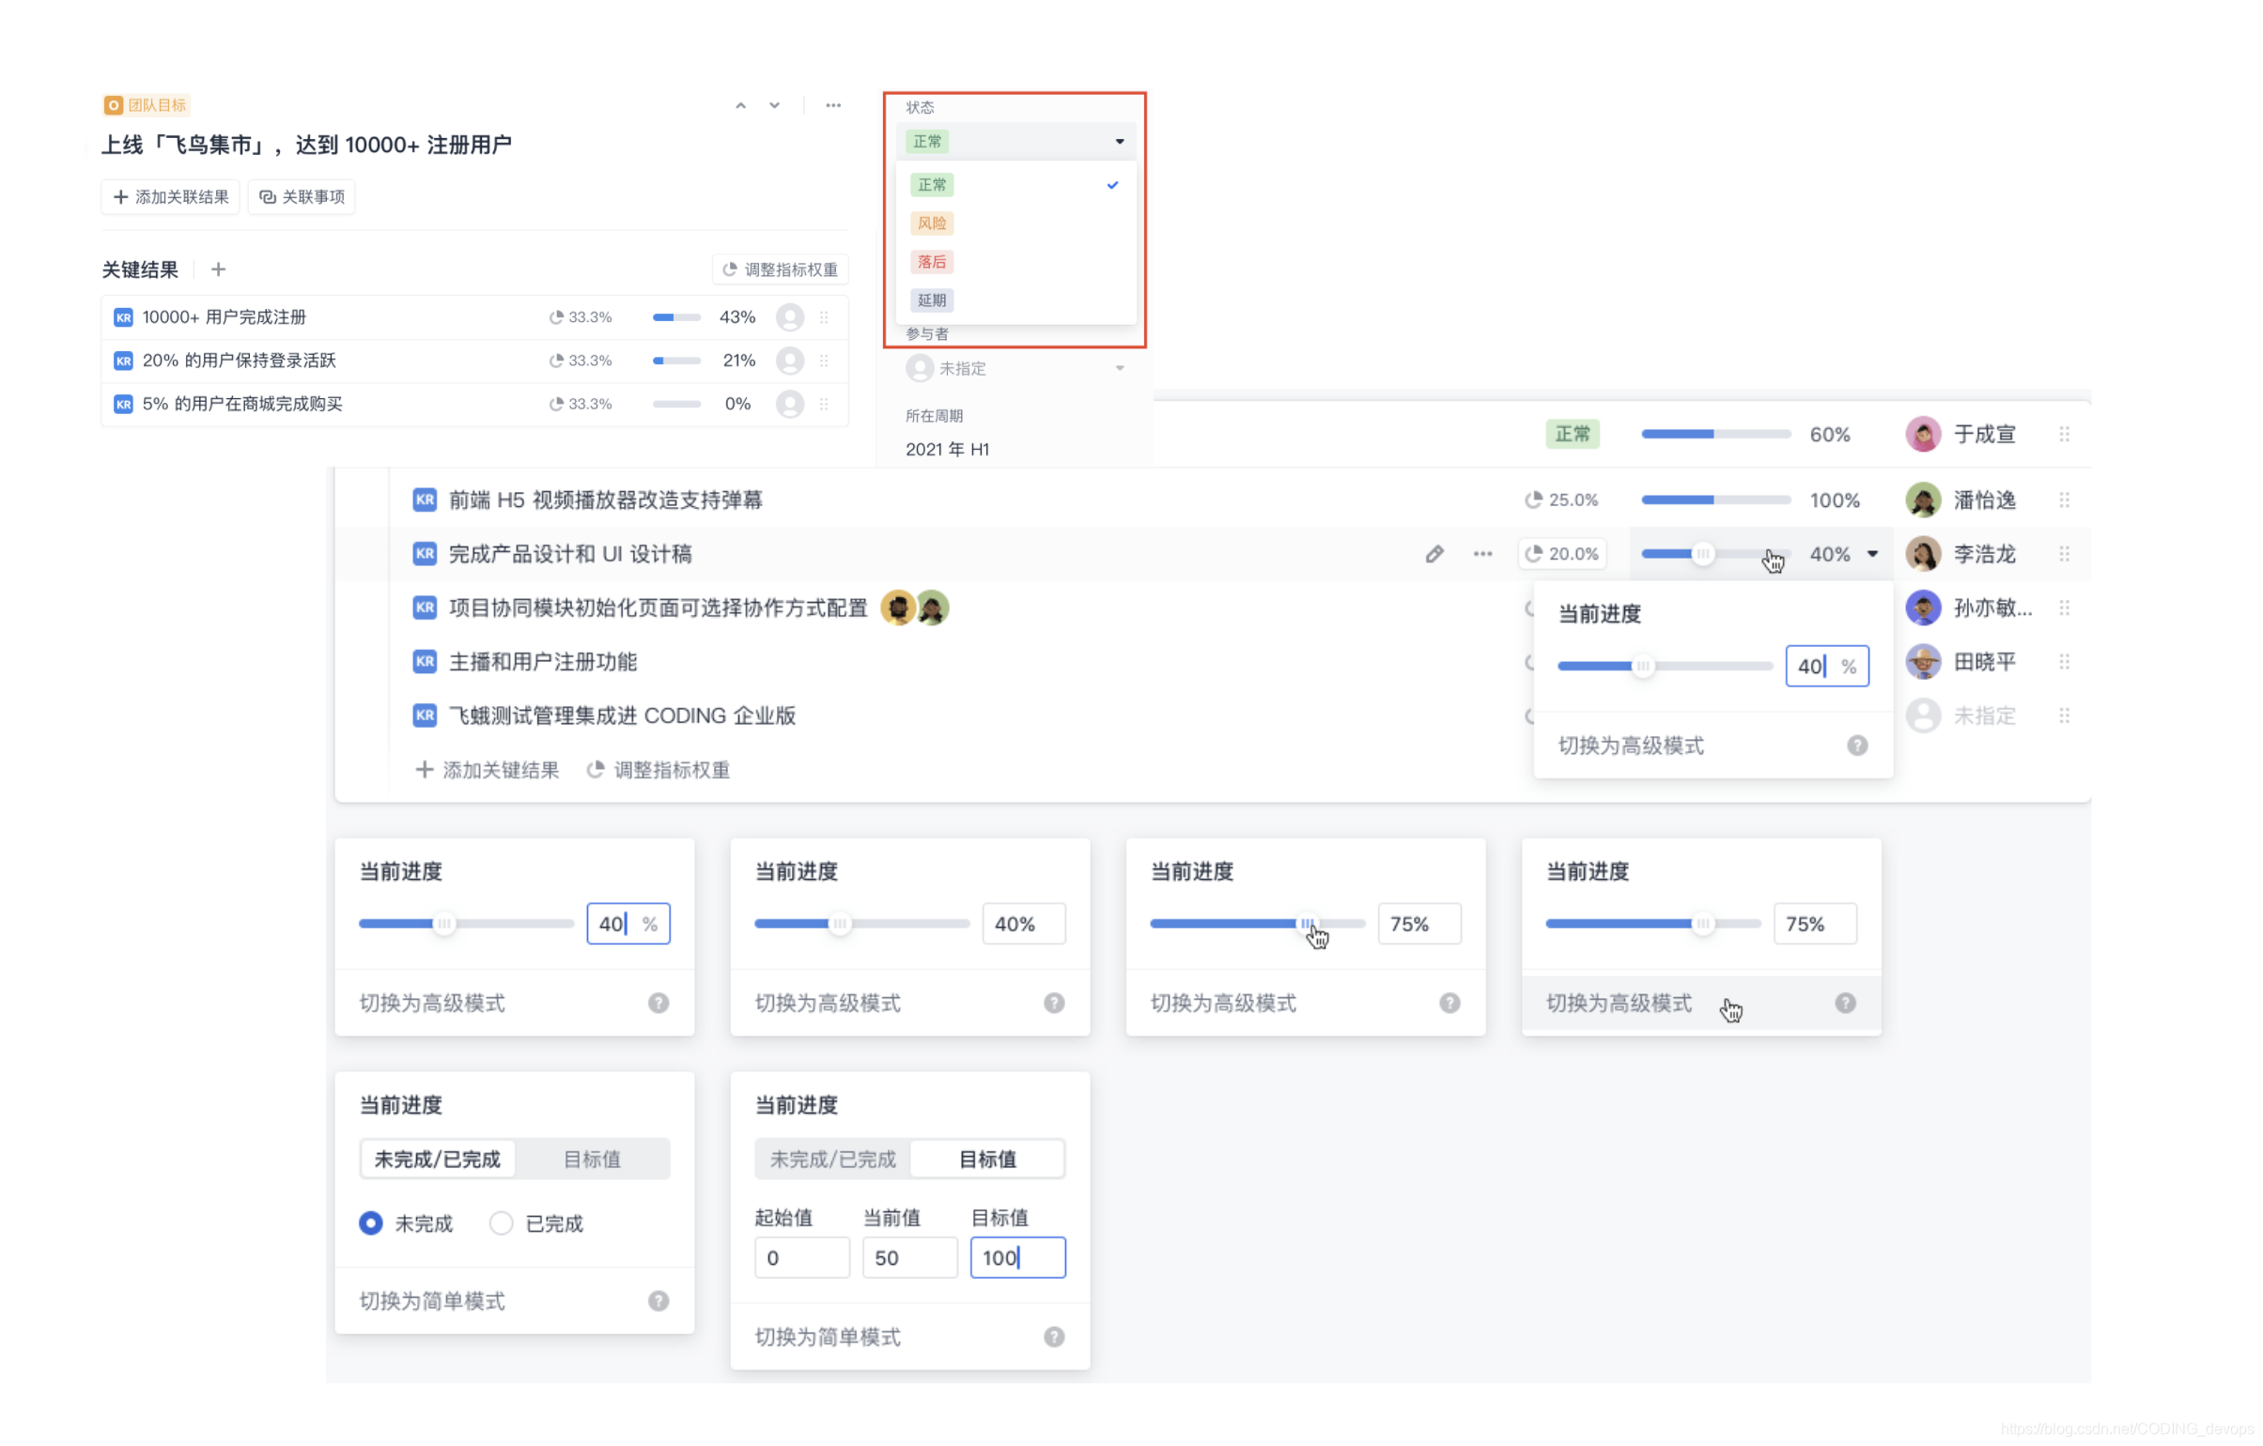Select the 未完成 radio button
The image size is (2263, 1446).
(x=370, y=1223)
